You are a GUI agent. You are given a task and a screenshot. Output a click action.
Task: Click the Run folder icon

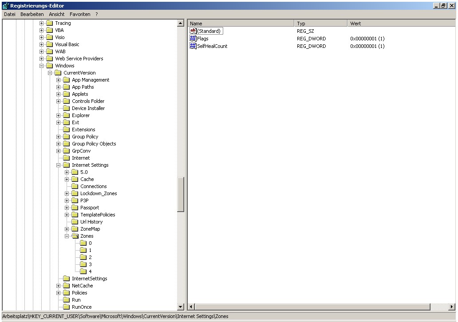(67, 300)
